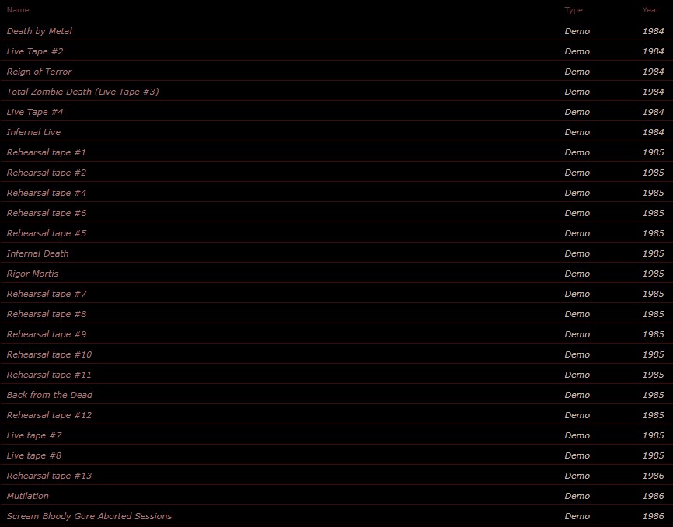Open Rehearsal tape #13
The image size is (673, 527).
49,476
